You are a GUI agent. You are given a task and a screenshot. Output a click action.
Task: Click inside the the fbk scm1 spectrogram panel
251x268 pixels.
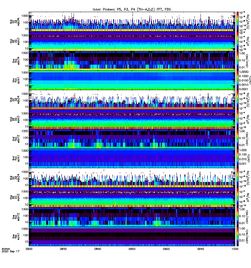coord(132,237)
